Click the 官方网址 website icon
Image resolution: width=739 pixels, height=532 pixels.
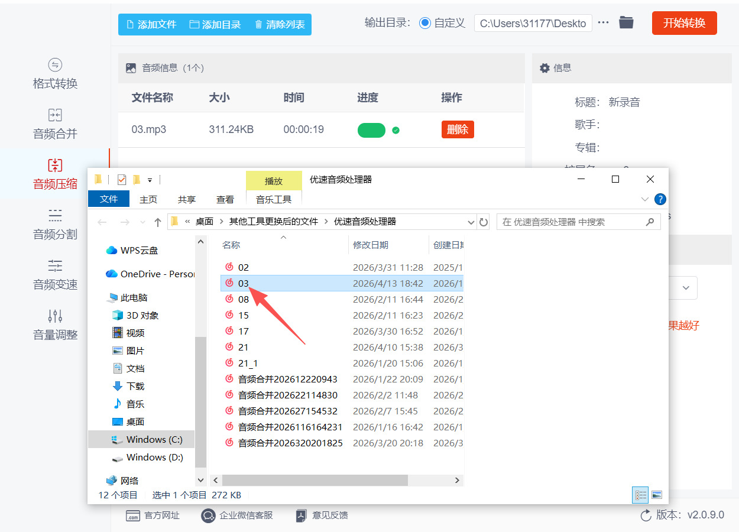(x=133, y=515)
